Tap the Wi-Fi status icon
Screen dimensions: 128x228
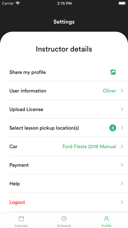[x=18, y=3]
